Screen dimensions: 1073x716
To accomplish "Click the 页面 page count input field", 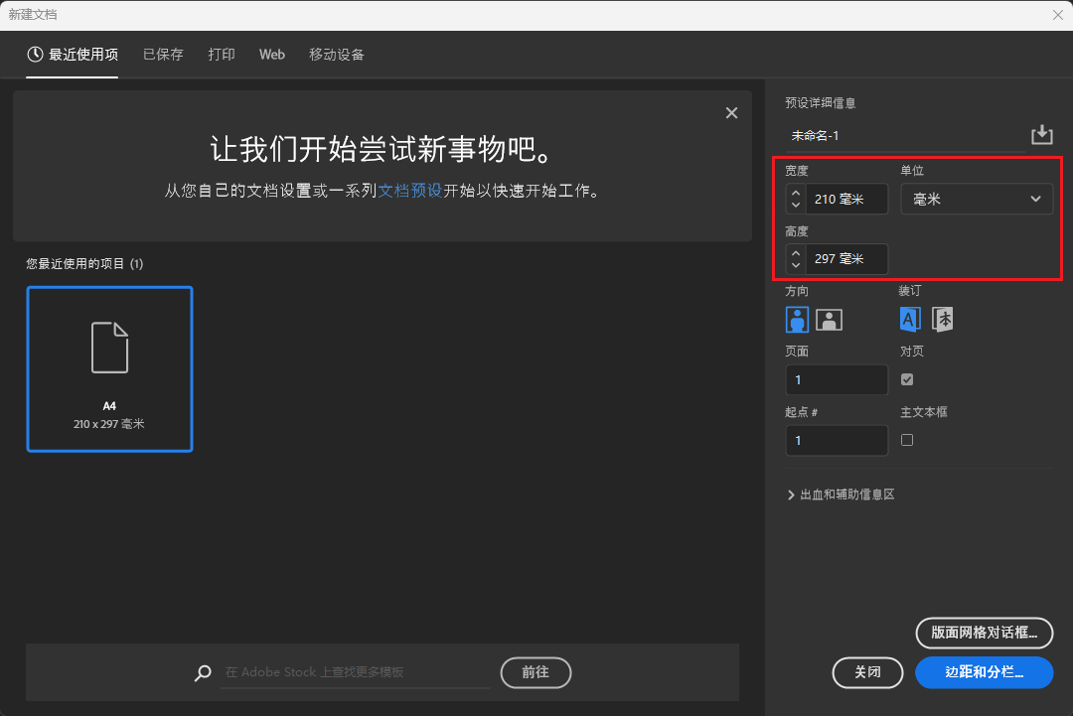I will click(x=836, y=380).
